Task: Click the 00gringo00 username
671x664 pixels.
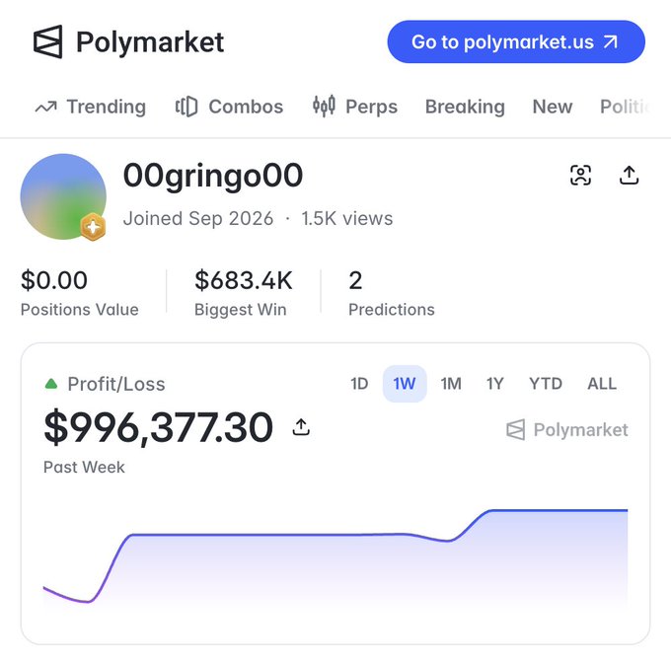Action: [x=213, y=176]
